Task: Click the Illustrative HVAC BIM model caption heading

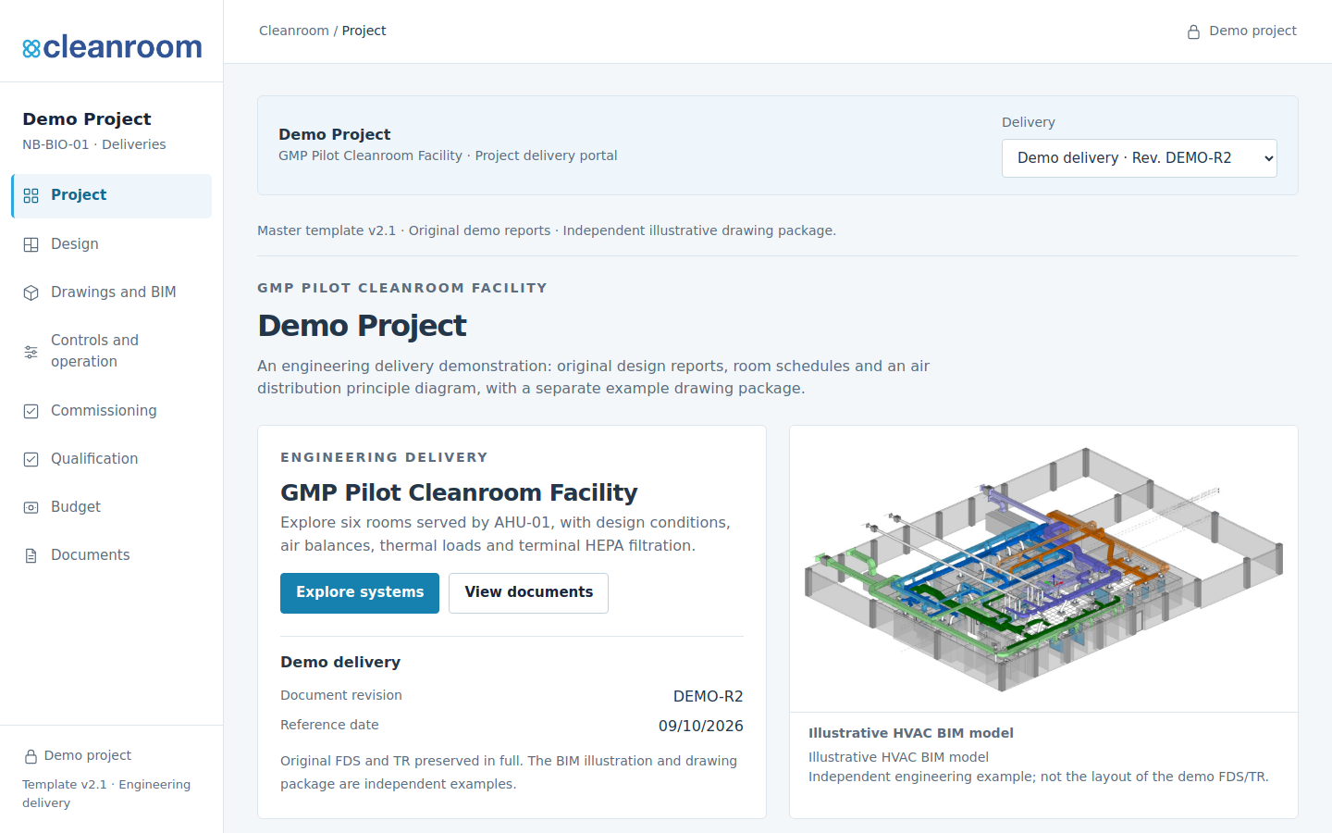Action: pos(911,733)
